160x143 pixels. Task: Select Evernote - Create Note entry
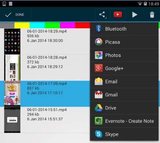124,121
